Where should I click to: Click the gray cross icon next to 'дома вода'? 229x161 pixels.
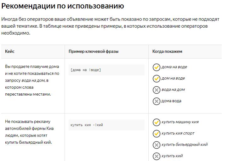(x=157, y=101)
